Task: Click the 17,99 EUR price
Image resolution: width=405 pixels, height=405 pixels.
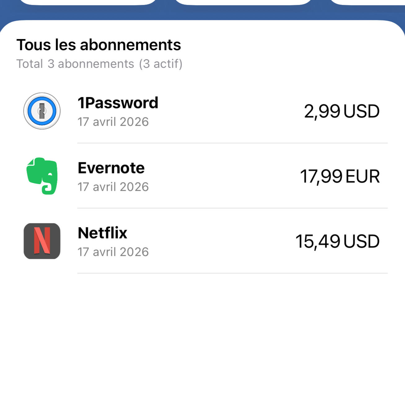Action: pyautogui.click(x=340, y=176)
